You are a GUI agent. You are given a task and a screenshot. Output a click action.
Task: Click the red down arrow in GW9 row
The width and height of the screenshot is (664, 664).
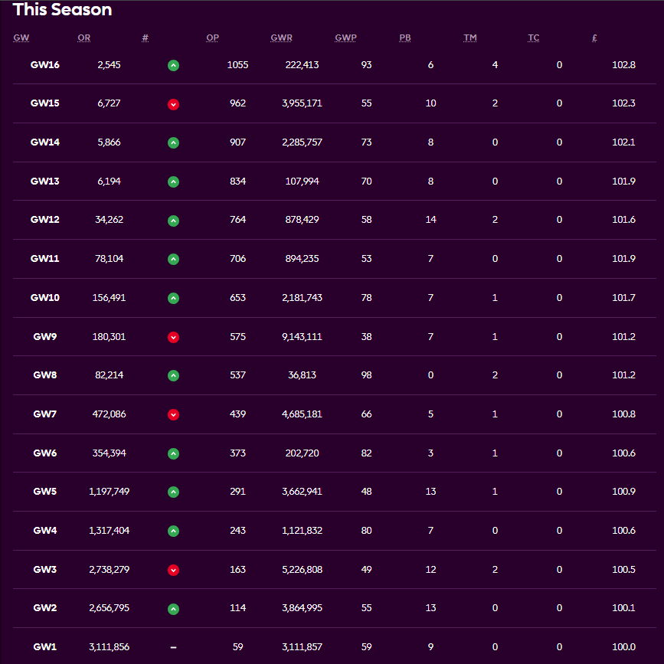coord(173,337)
